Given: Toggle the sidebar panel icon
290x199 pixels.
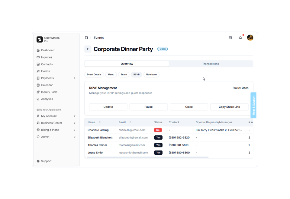Looking at the screenshot, I should point(86,38).
